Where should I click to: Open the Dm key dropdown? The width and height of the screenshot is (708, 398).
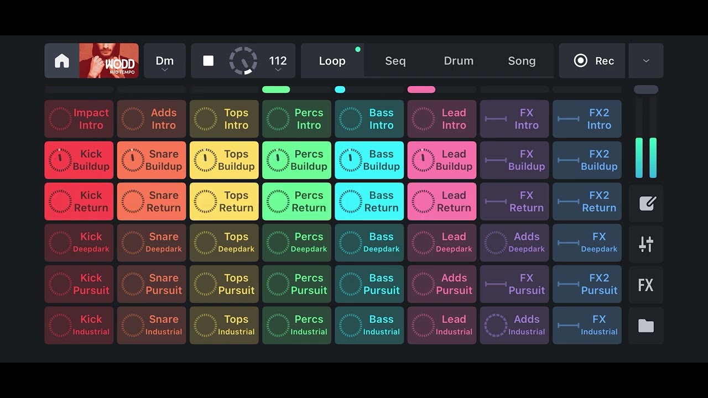(165, 61)
